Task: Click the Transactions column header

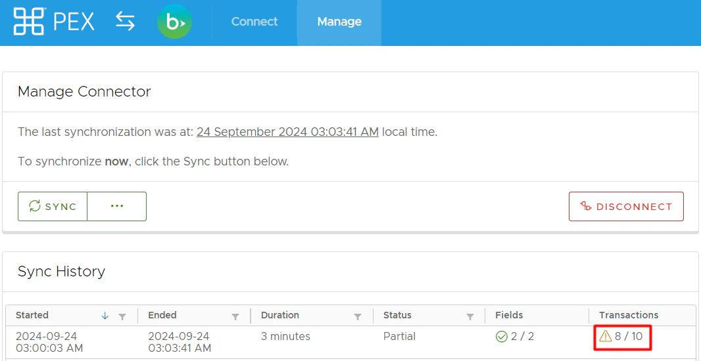Action: pos(629,315)
